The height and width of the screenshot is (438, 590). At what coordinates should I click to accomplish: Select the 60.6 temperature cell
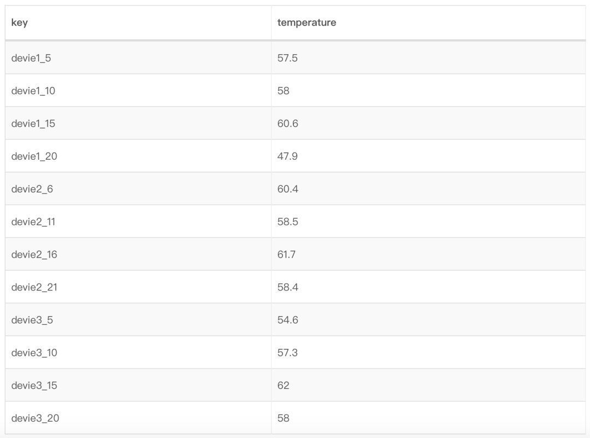[x=288, y=124]
